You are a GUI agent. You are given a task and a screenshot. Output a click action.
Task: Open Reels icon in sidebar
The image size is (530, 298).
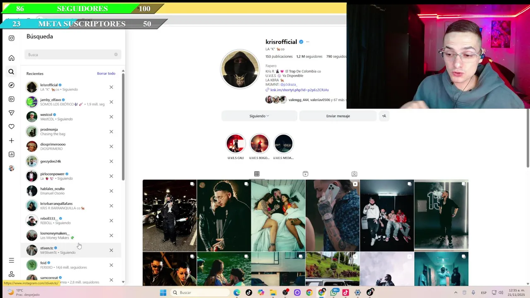pyautogui.click(x=12, y=99)
